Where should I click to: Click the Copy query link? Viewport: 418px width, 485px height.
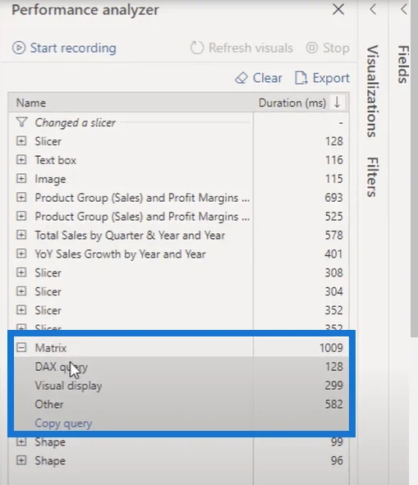pos(63,423)
